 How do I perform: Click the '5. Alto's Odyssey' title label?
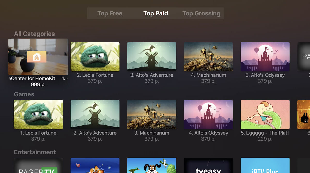(265, 75)
